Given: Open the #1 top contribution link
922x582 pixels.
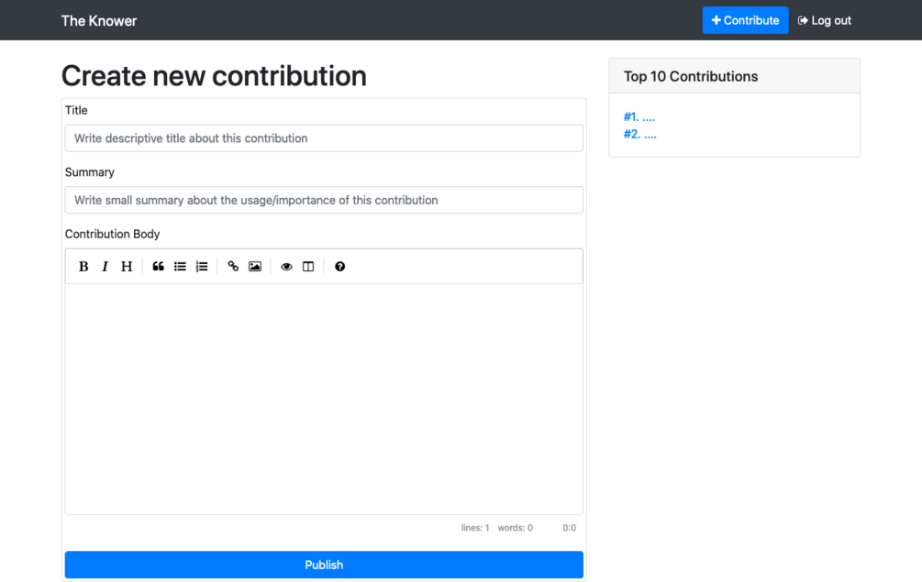Looking at the screenshot, I should [639, 117].
